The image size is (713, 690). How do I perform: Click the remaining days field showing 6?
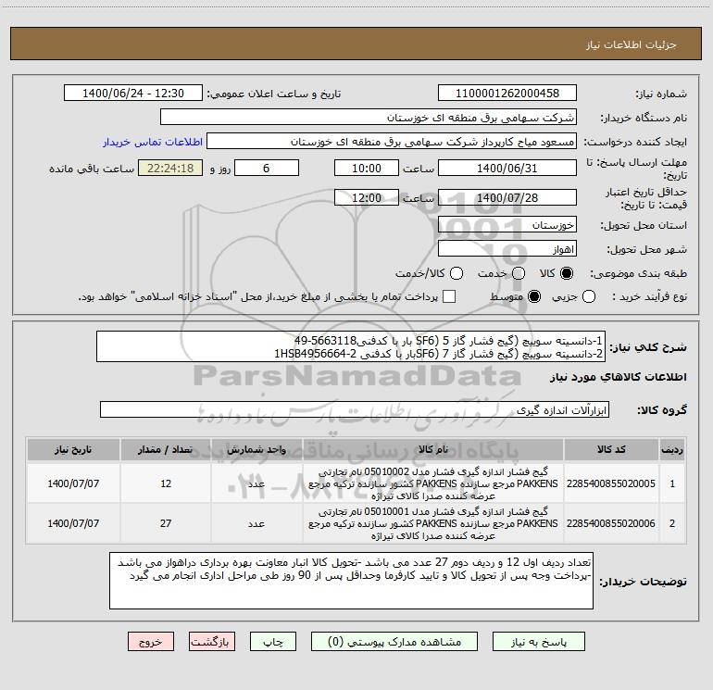267,168
